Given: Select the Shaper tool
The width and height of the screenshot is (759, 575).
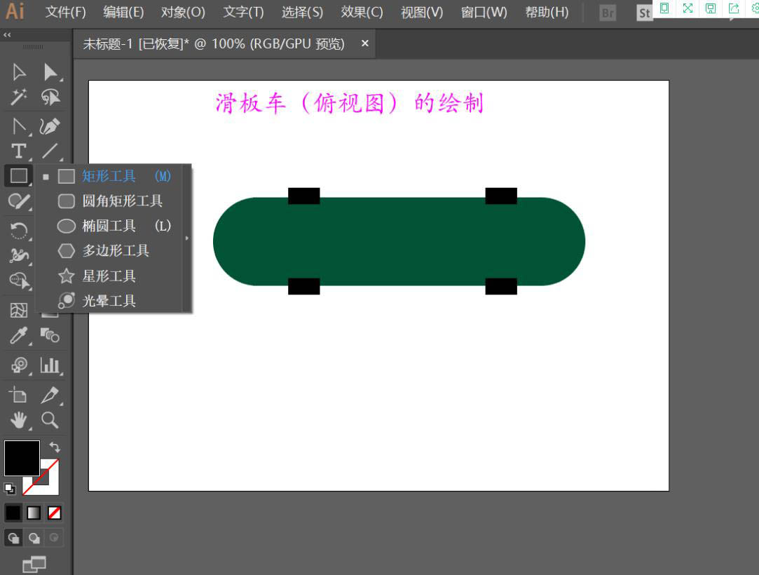Looking at the screenshot, I should [x=19, y=201].
